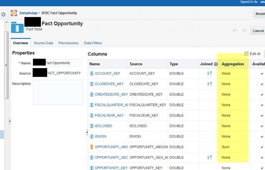This screenshot has width=265, height=170.
Task: Switch to the Overview tab
Action: tap(20, 43)
